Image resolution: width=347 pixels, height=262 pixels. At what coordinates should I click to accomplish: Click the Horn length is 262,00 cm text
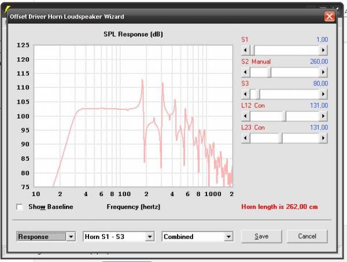[x=279, y=206]
